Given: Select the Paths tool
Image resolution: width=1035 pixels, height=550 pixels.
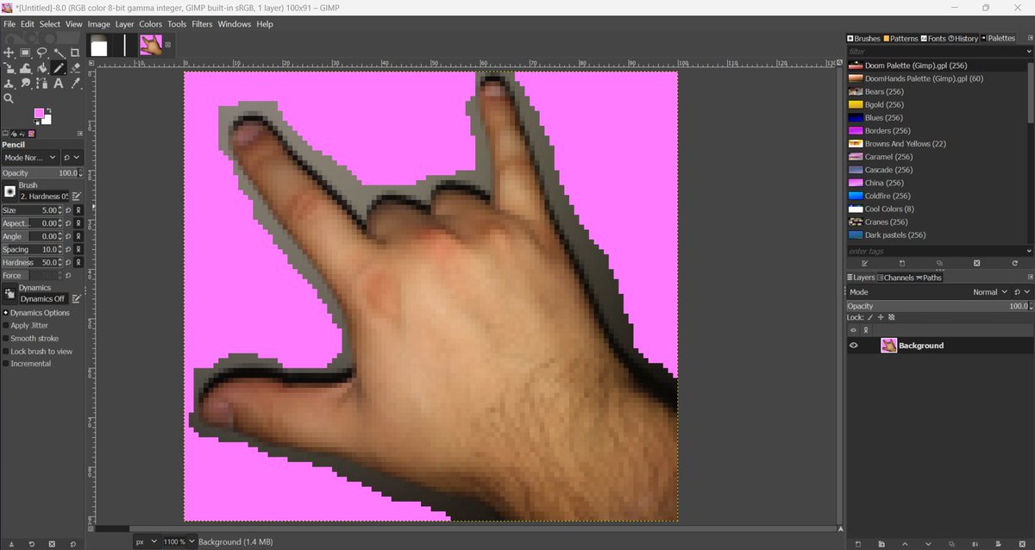Looking at the screenshot, I should point(41,84).
